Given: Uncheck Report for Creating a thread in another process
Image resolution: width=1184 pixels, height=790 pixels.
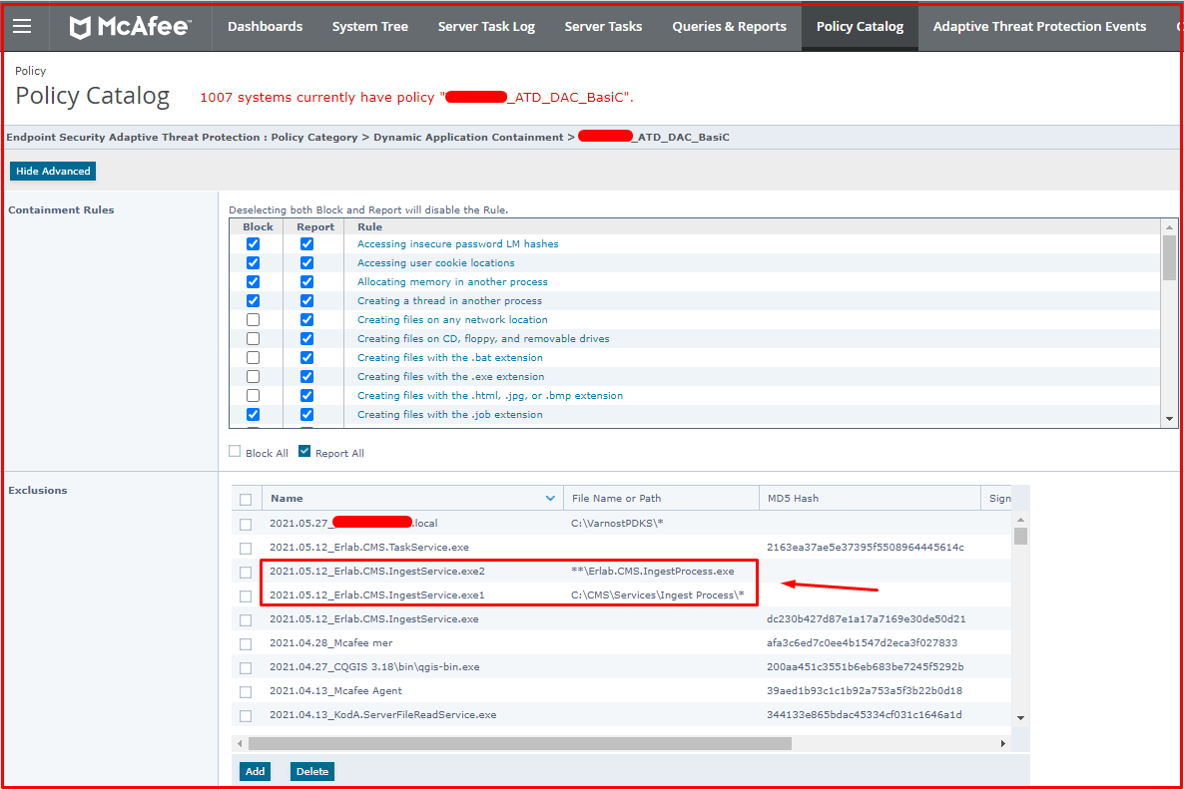Looking at the screenshot, I should pyautogui.click(x=306, y=300).
